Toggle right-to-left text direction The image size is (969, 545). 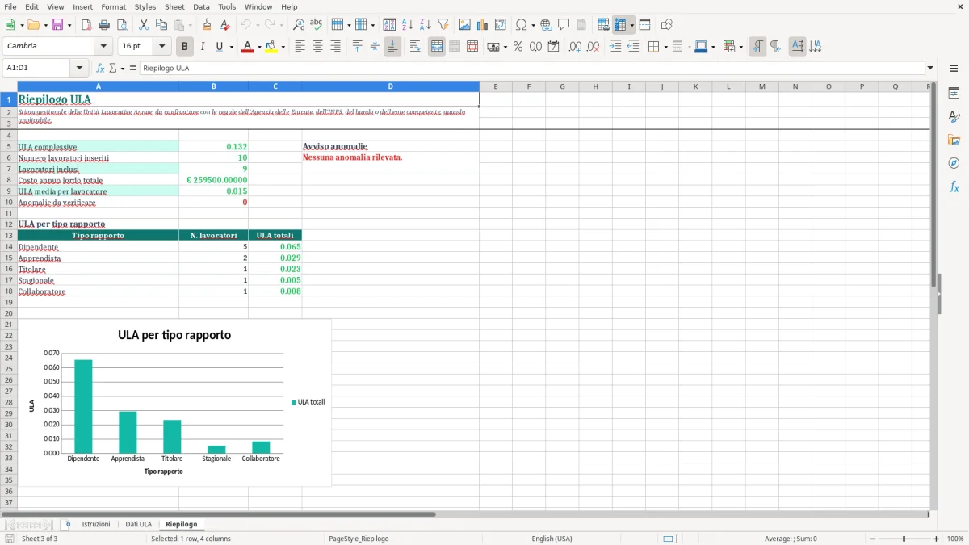tap(775, 47)
